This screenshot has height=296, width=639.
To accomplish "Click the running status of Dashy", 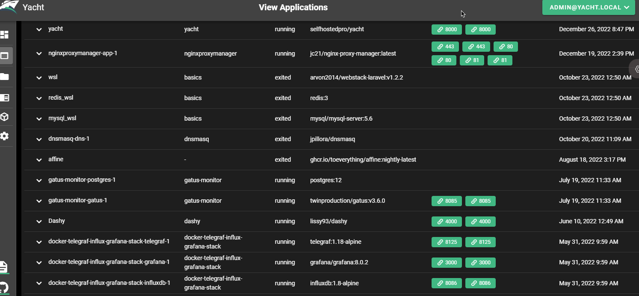I will [x=285, y=221].
